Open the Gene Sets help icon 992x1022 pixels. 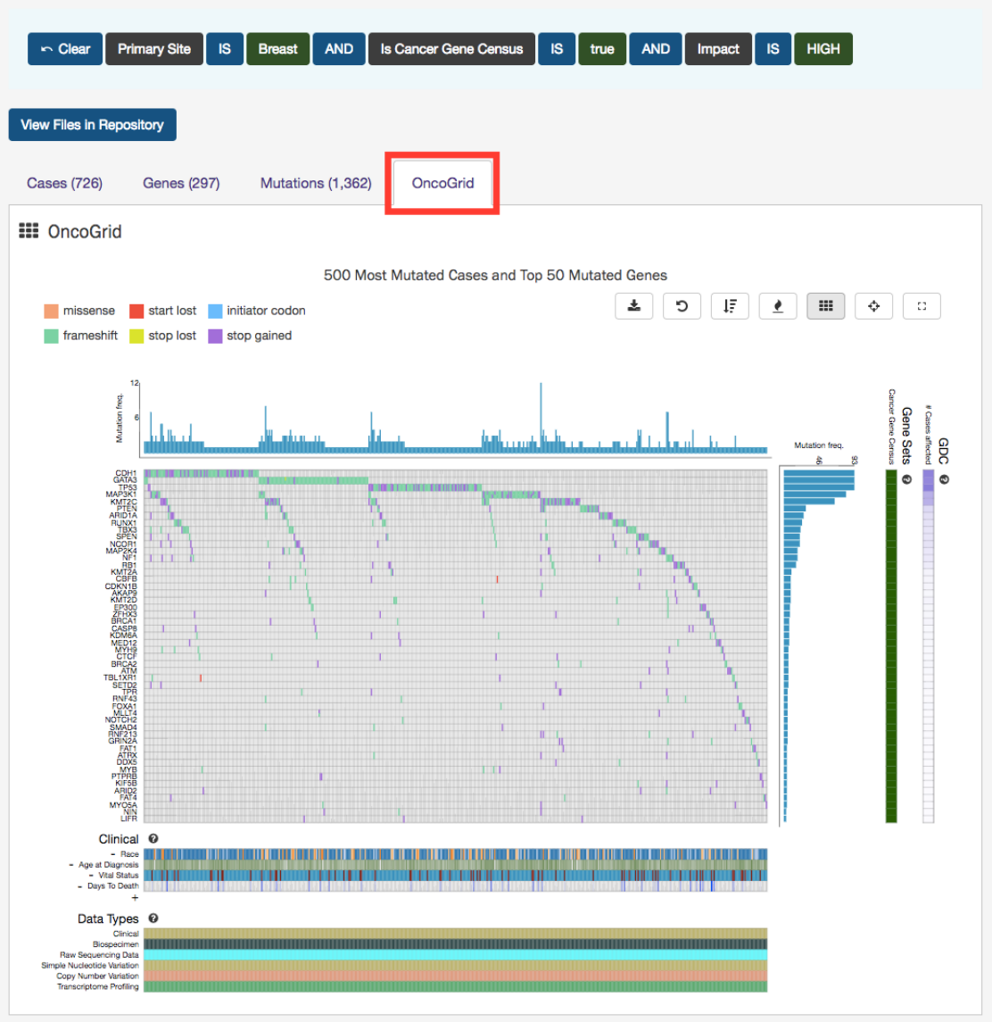click(x=906, y=479)
